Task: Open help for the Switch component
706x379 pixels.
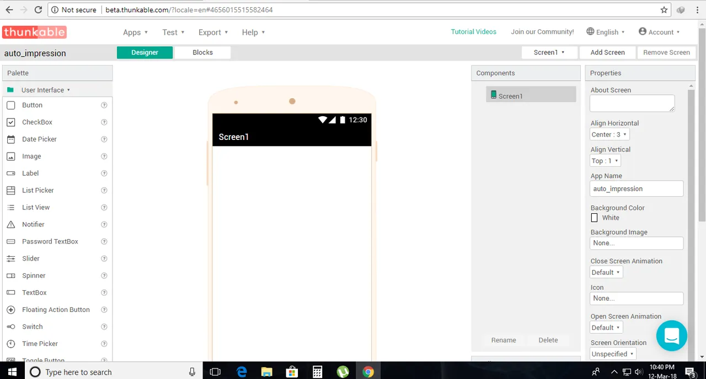Action: pos(104,327)
